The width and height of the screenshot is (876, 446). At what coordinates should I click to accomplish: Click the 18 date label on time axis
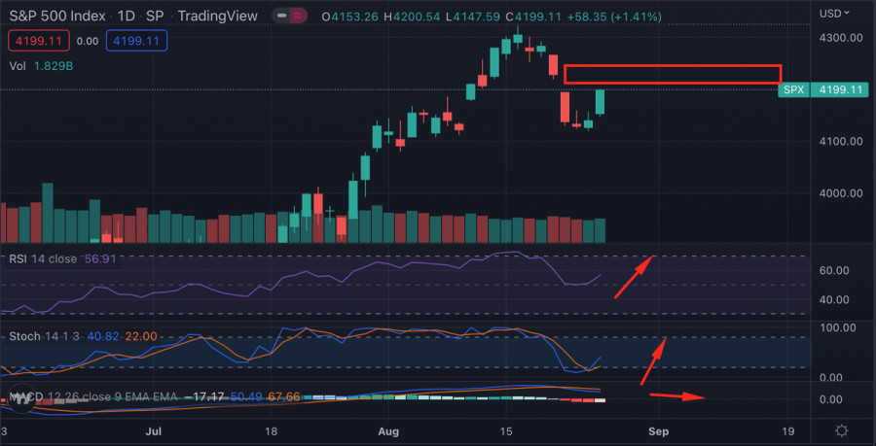tap(271, 431)
